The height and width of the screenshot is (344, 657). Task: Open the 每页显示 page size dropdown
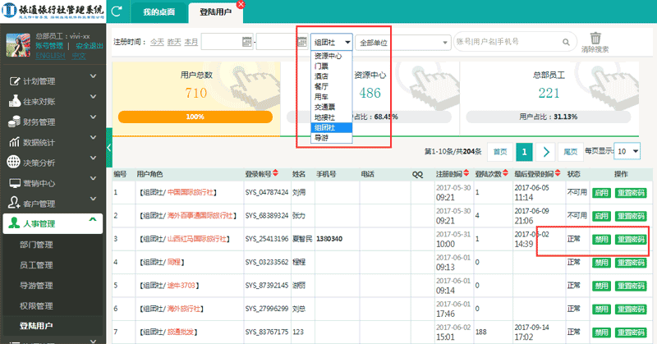click(628, 152)
